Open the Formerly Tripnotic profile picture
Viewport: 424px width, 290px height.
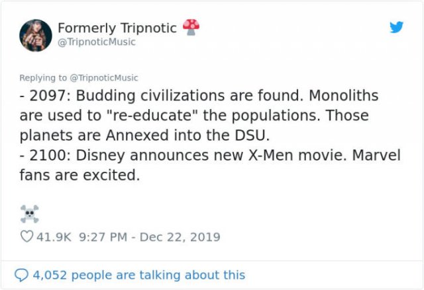(x=36, y=35)
